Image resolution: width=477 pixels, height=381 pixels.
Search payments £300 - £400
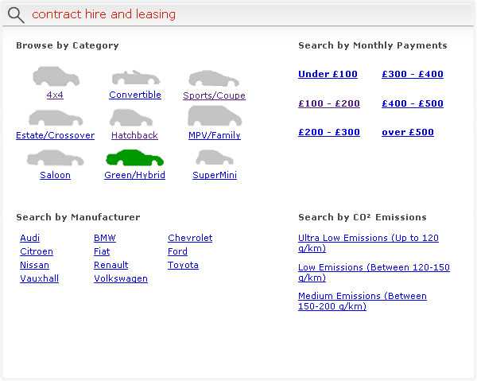(413, 74)
